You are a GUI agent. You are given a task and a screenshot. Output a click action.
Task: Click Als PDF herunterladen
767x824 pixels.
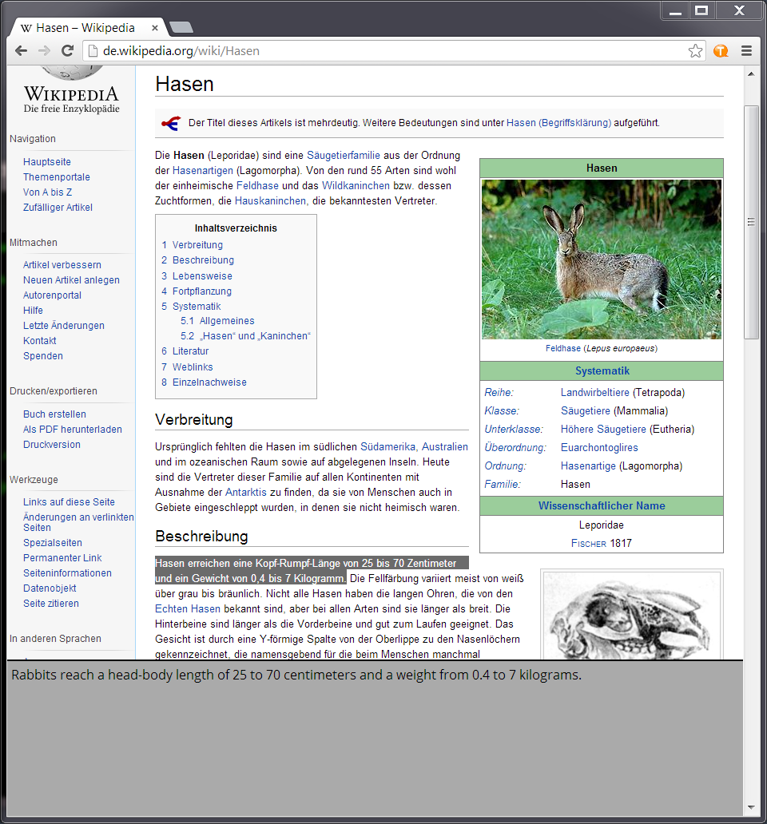click(73, 430)
